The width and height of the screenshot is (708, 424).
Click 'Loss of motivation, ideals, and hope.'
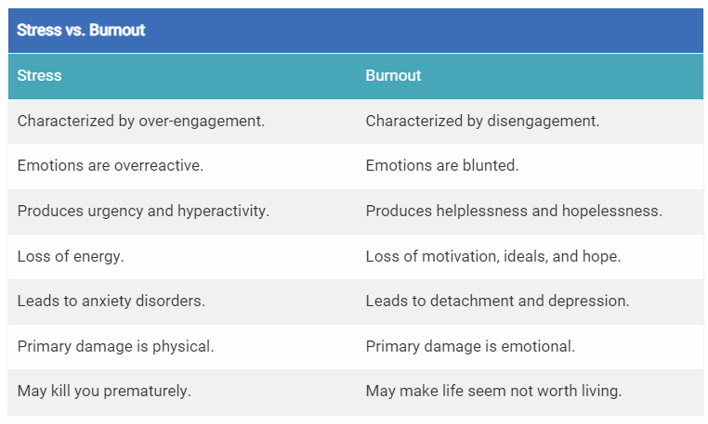click(492, 256)
